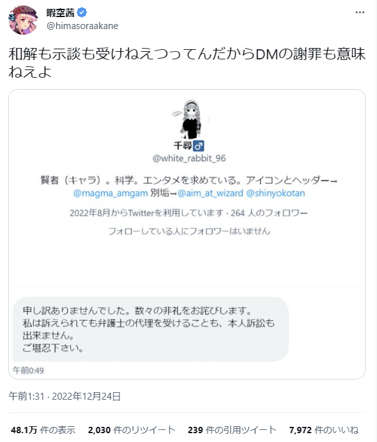Open the 2,030 件のリツイート list
This screenshot has height=442, width=377.
tap(132, 430)
